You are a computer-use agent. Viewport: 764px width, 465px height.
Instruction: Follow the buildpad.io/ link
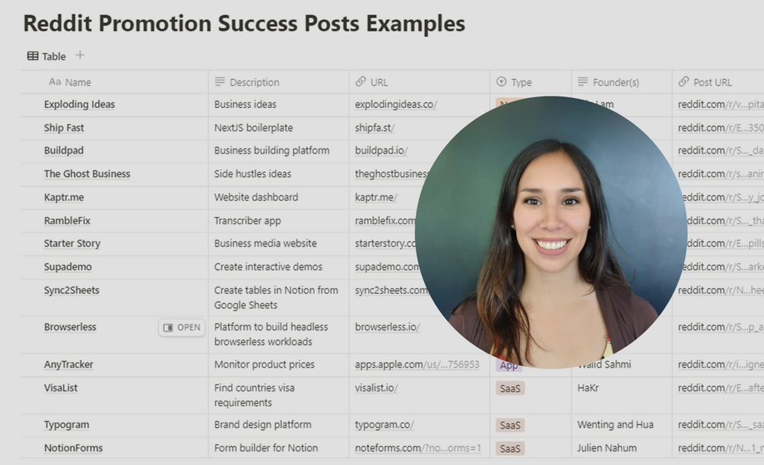pyautogui.click(x=381, y=150)
